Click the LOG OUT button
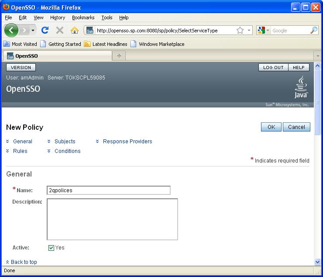Viewport: 323px width, 277px height. [x=273, y=67]
